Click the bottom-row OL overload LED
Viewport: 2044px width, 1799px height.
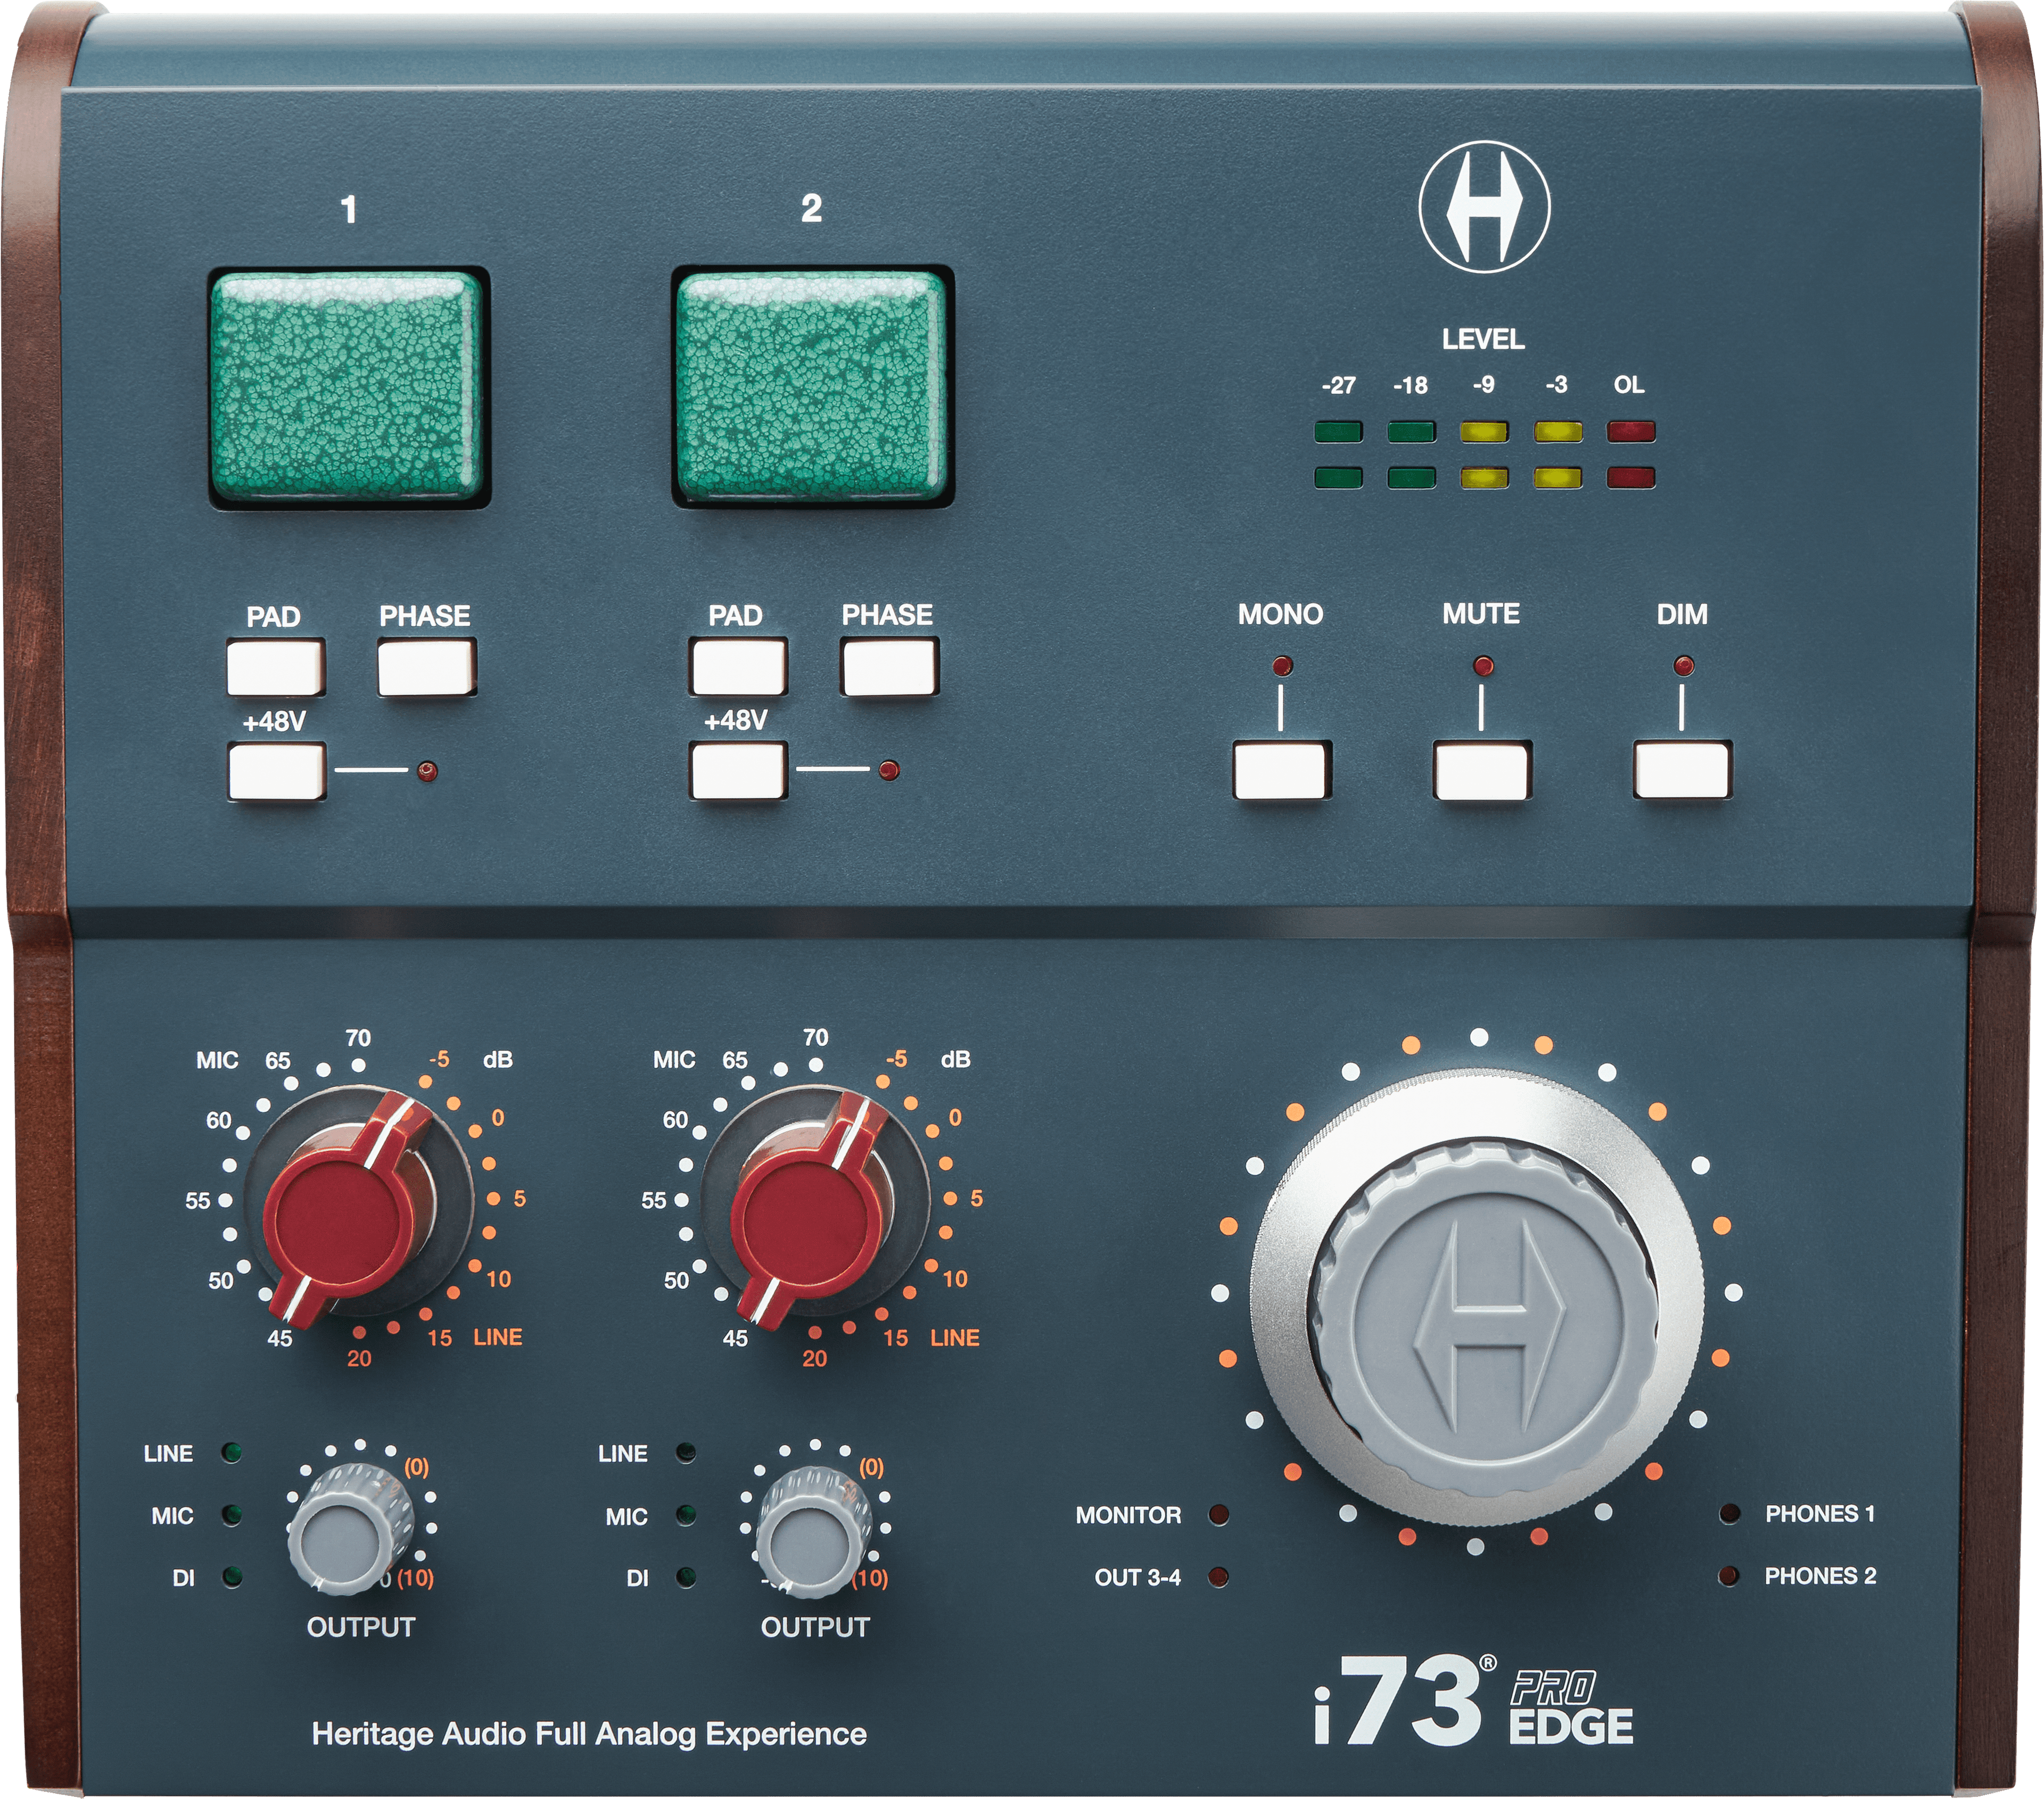(1631, 477)
